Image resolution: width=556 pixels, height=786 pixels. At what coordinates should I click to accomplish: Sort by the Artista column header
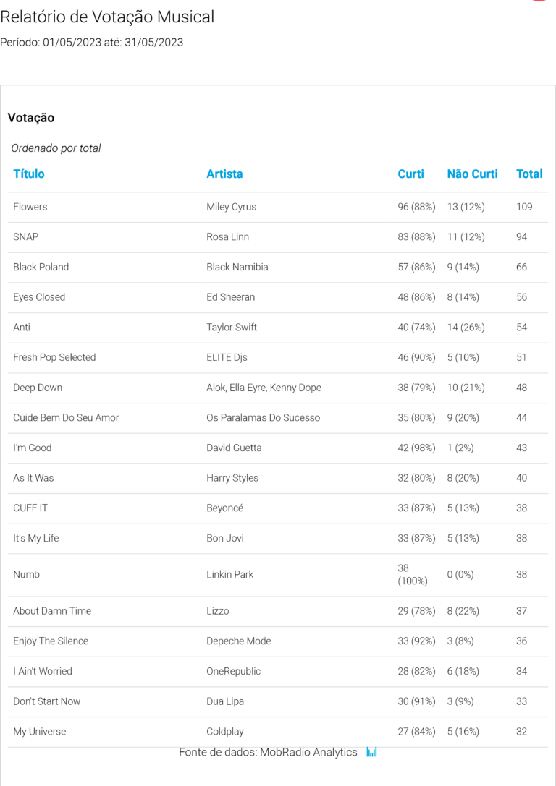(x=224, y=174)
